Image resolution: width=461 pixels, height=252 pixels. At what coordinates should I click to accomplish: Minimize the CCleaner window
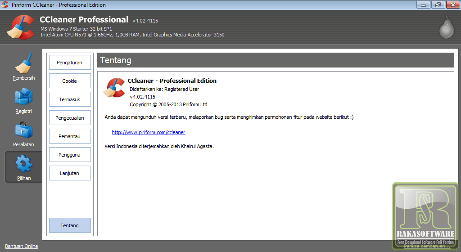click(423, 4)
